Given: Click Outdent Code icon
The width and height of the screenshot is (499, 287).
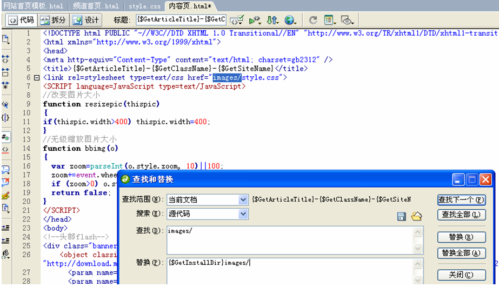Looking at the screenshot, I should click(x=6, y=241).
